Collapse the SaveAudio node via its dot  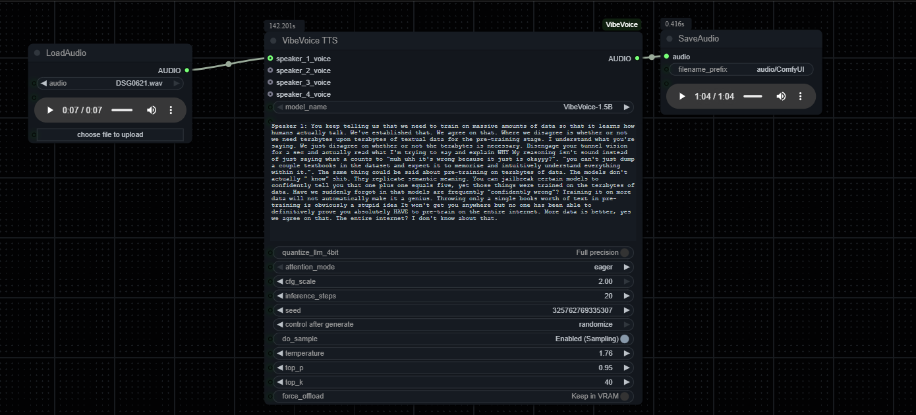[x=670, y=38]
